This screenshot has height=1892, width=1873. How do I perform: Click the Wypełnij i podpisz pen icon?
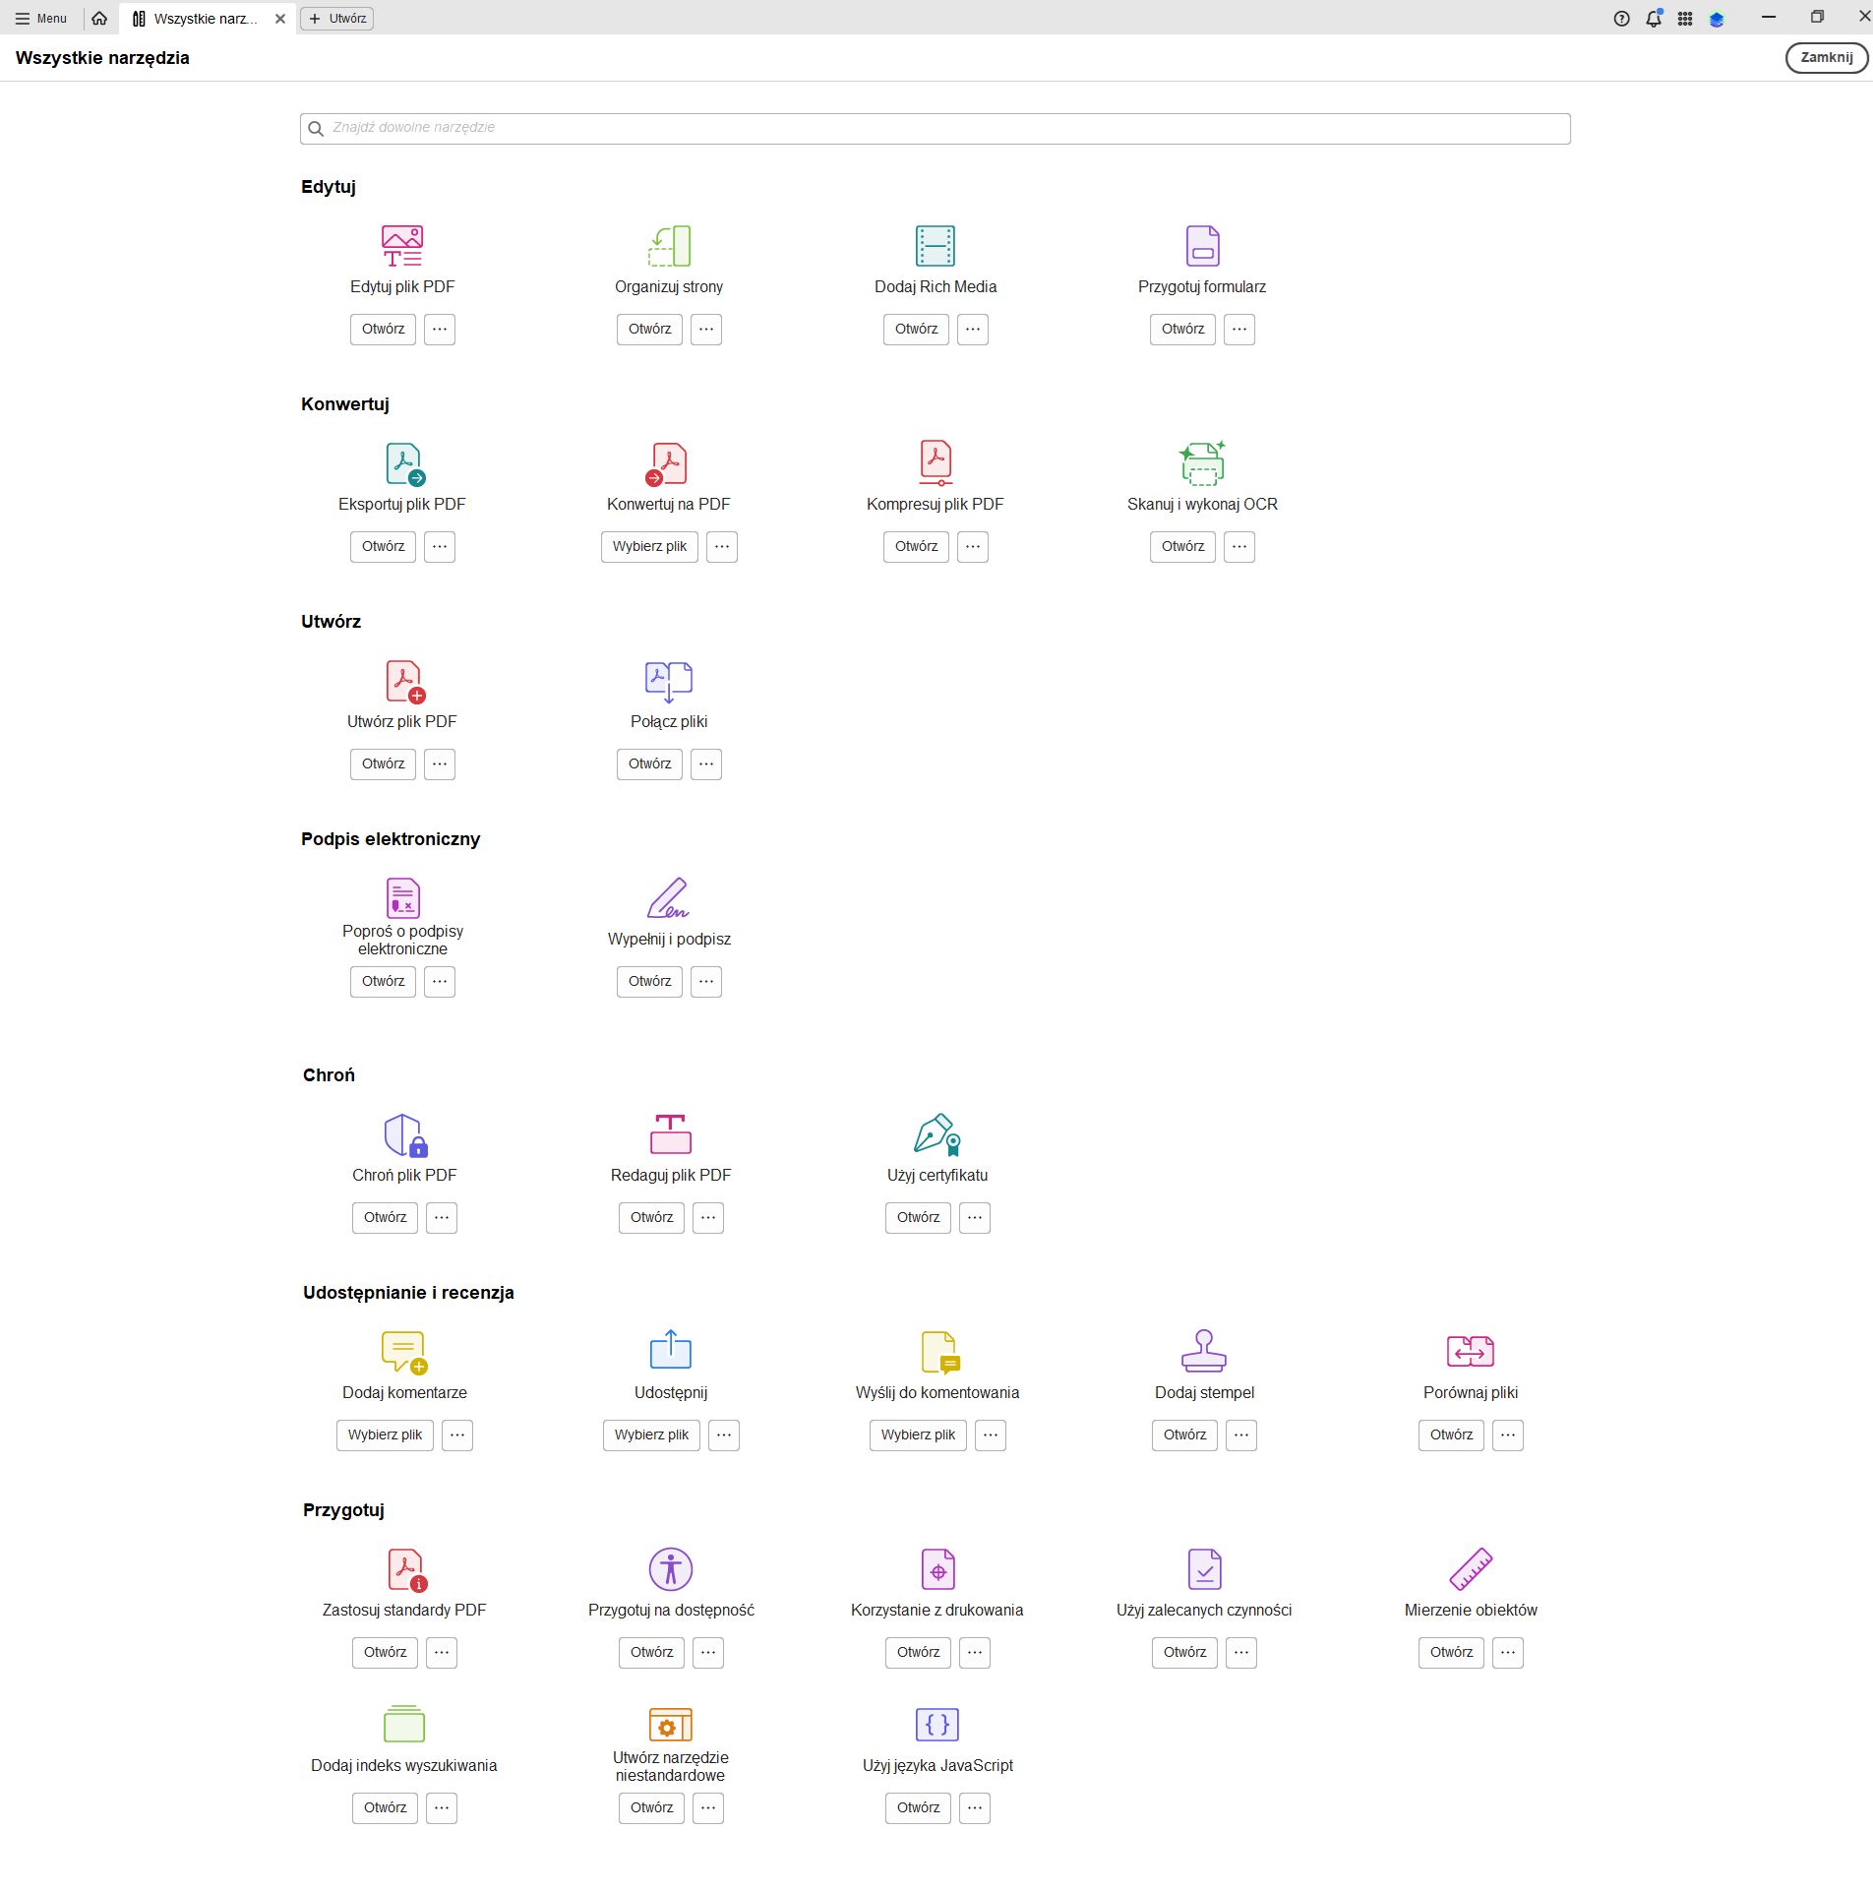(x=668, y=898)
